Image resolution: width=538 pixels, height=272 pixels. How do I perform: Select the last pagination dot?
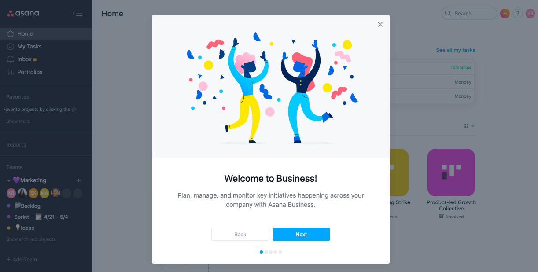tap(280, 252)
